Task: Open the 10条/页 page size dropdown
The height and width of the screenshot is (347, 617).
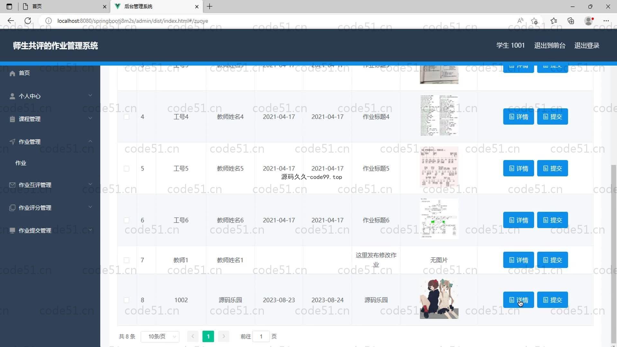Action: (x=160, y=336)
